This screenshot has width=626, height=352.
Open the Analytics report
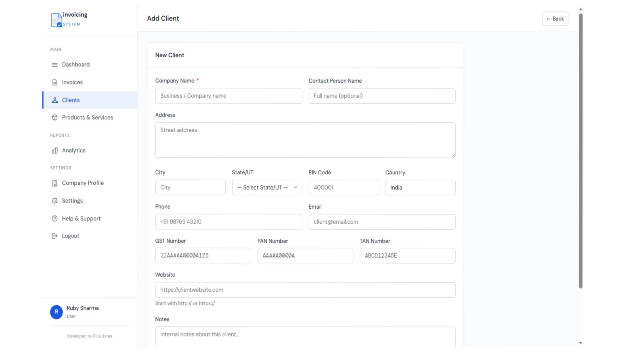[x=90, y=150]
